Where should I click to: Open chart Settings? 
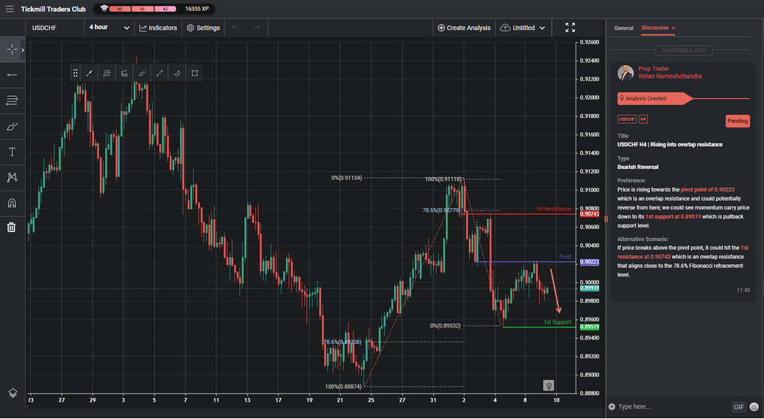[203, 28]
